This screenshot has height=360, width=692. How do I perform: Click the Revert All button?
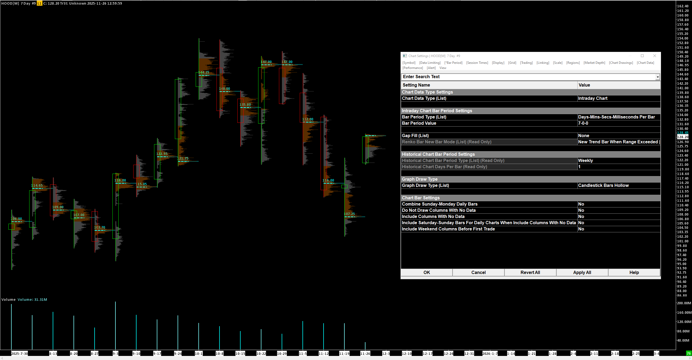530,272
